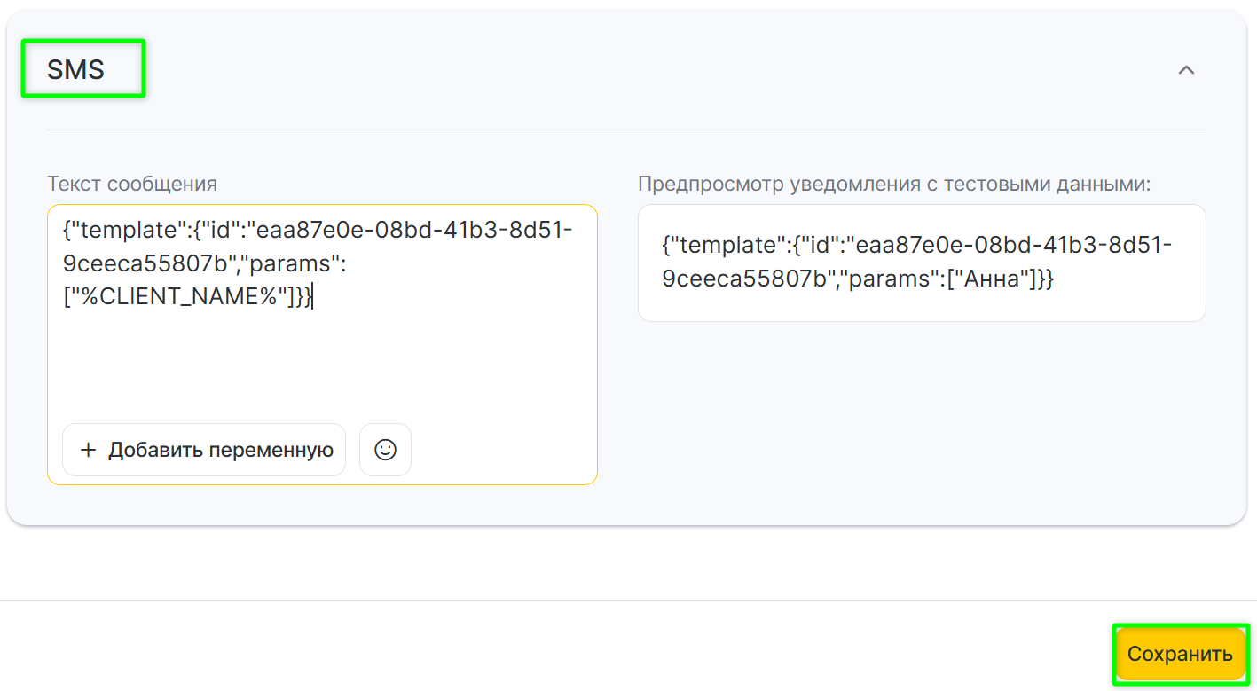
Task: Click the Предпросмотр уведомления label
Action: point(894,184)
